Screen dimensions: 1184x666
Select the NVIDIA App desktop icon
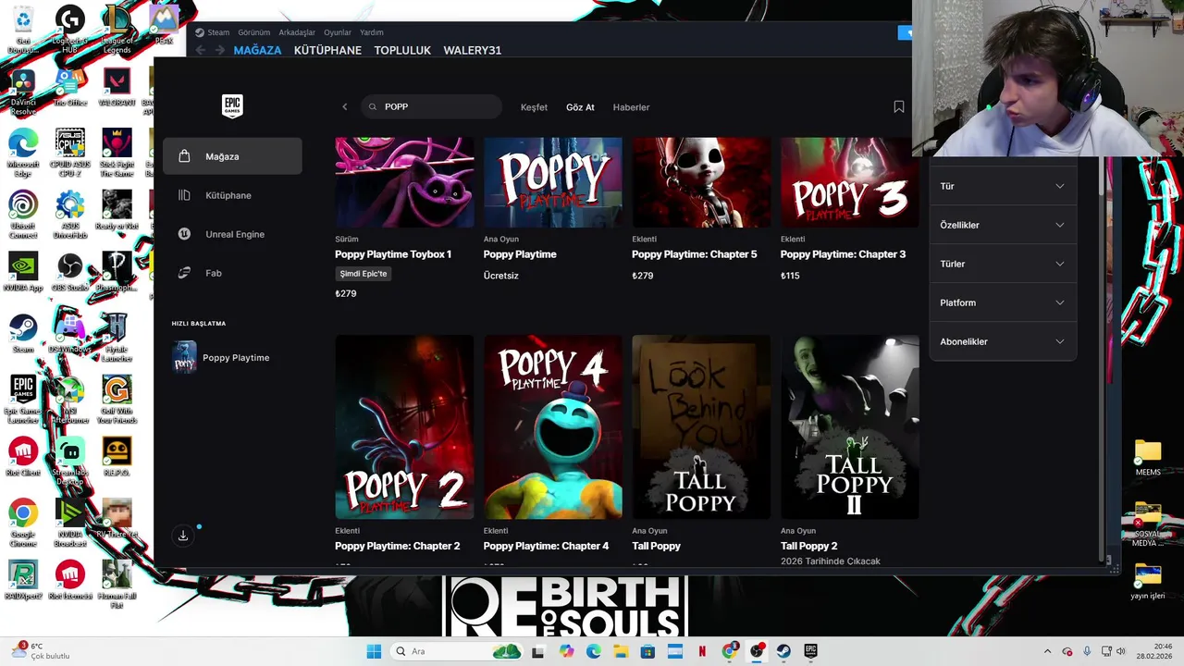click(x=23, y=273)
